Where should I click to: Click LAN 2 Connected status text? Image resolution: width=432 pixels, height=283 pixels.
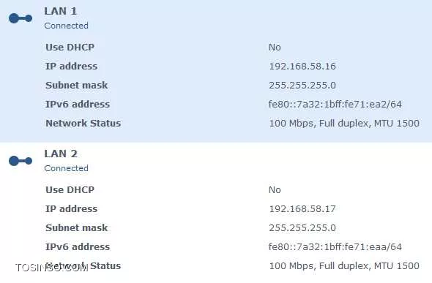click(66, 168)
